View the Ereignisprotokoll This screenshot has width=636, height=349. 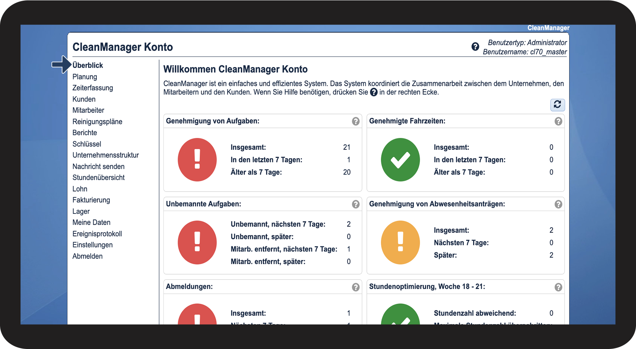click(97, 234)
